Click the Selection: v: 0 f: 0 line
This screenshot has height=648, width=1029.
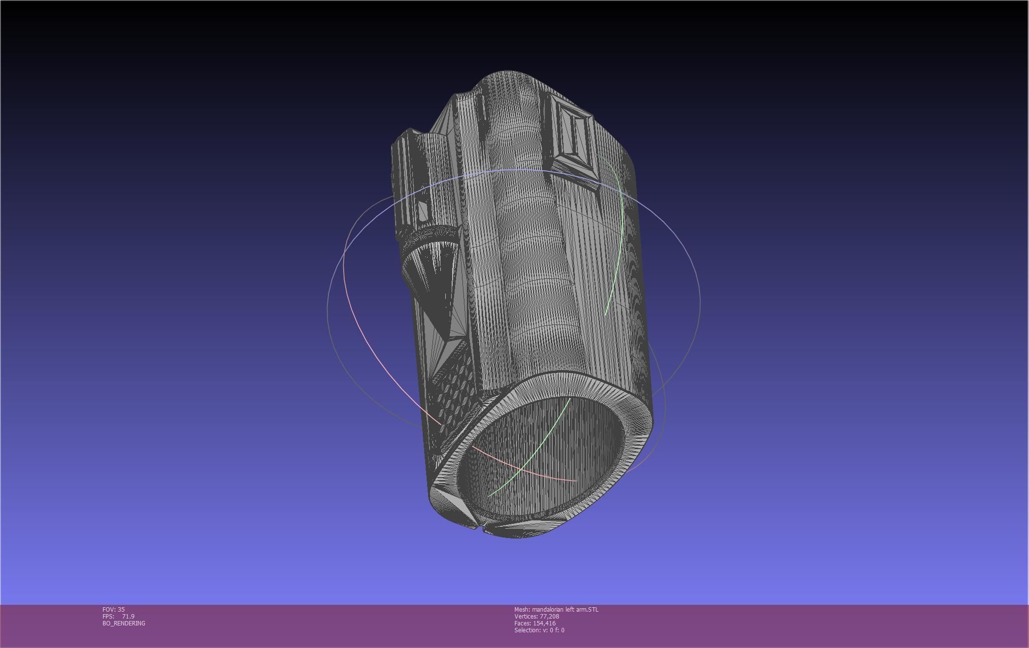pyautogui.click(x=539, y=630)
